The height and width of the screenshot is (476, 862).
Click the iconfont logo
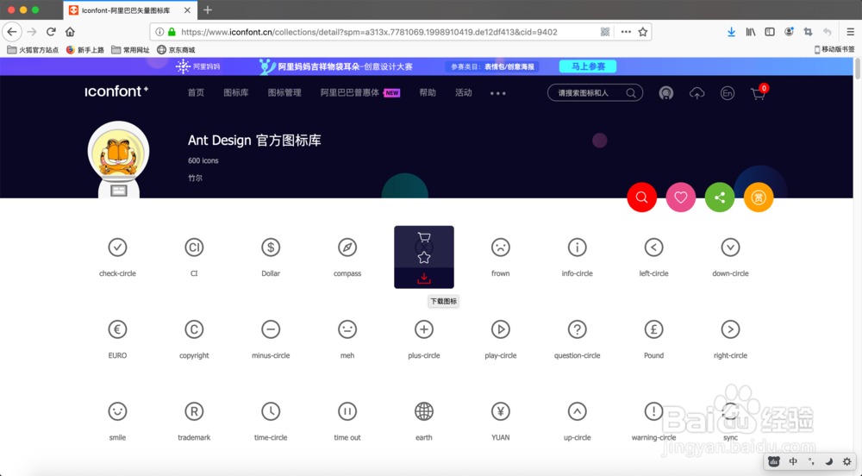click(116, 91)
